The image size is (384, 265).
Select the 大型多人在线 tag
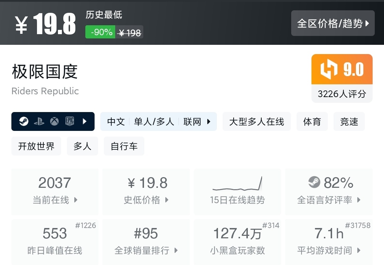256,121
